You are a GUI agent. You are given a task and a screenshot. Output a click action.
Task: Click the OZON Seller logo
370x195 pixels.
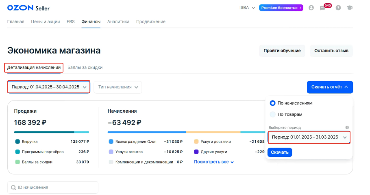pyautogui.click(x=28, y=8)
